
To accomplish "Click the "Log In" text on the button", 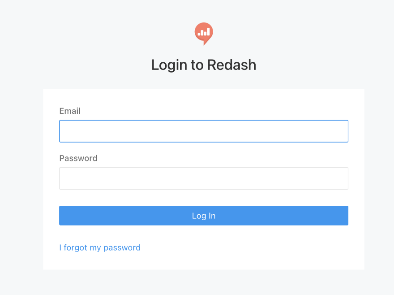I will tap(204, 216).
